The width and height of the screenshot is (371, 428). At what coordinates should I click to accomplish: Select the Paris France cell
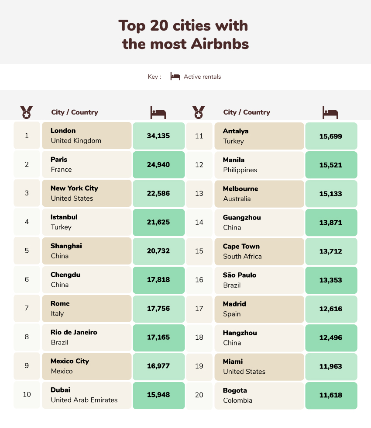pos(87,164)
